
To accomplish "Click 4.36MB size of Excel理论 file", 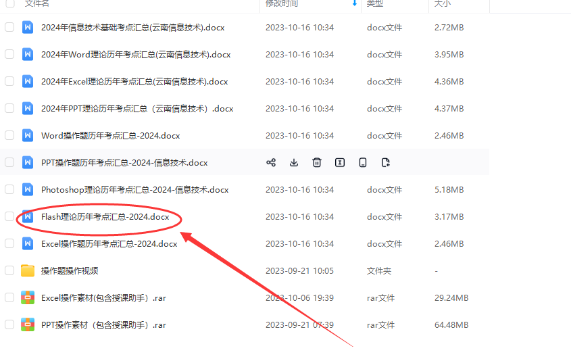I will click(x=449, y=81).
